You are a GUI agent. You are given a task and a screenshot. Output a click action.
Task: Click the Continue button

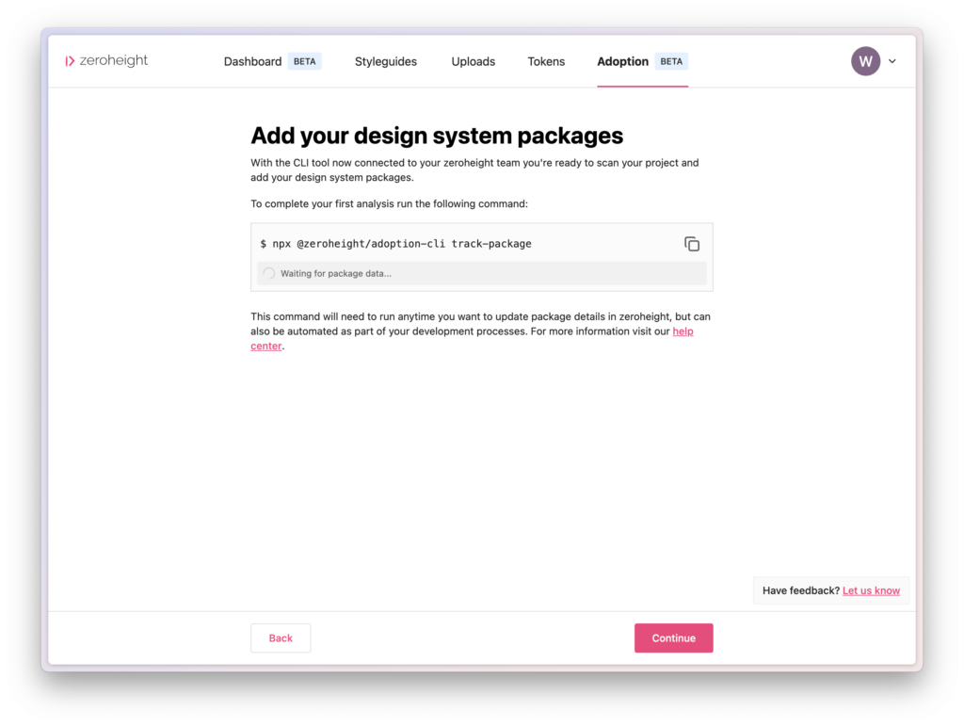(673, 638)
